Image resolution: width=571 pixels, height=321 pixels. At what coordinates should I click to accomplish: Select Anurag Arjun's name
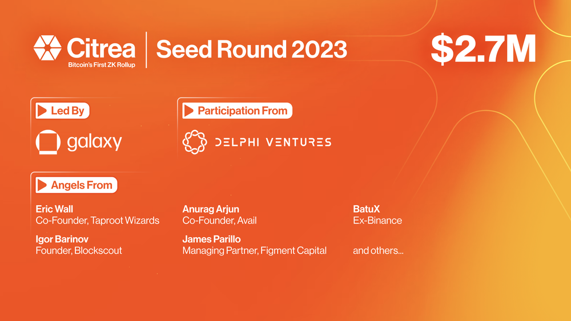[x=212, y=209]
